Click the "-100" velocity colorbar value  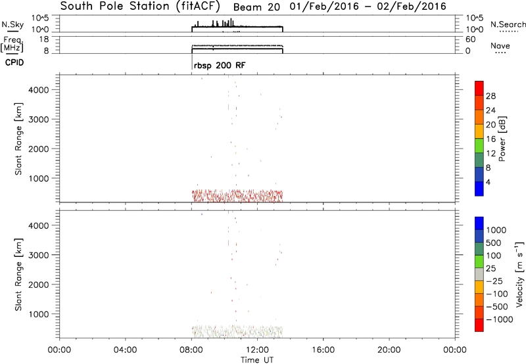point(497,294)
